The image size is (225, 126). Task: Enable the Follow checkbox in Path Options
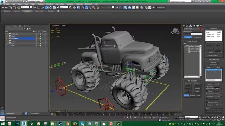click(207, 91)
